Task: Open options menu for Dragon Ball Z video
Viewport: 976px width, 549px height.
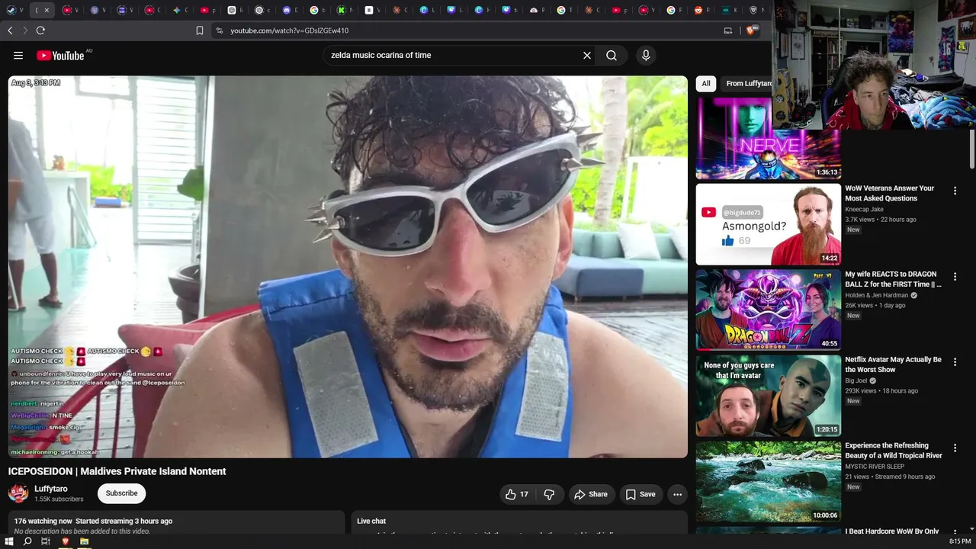Action: click(x=955, y=277)
